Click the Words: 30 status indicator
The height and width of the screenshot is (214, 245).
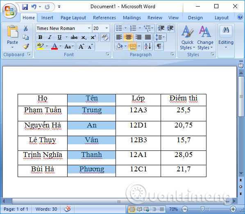coord(46,209)
